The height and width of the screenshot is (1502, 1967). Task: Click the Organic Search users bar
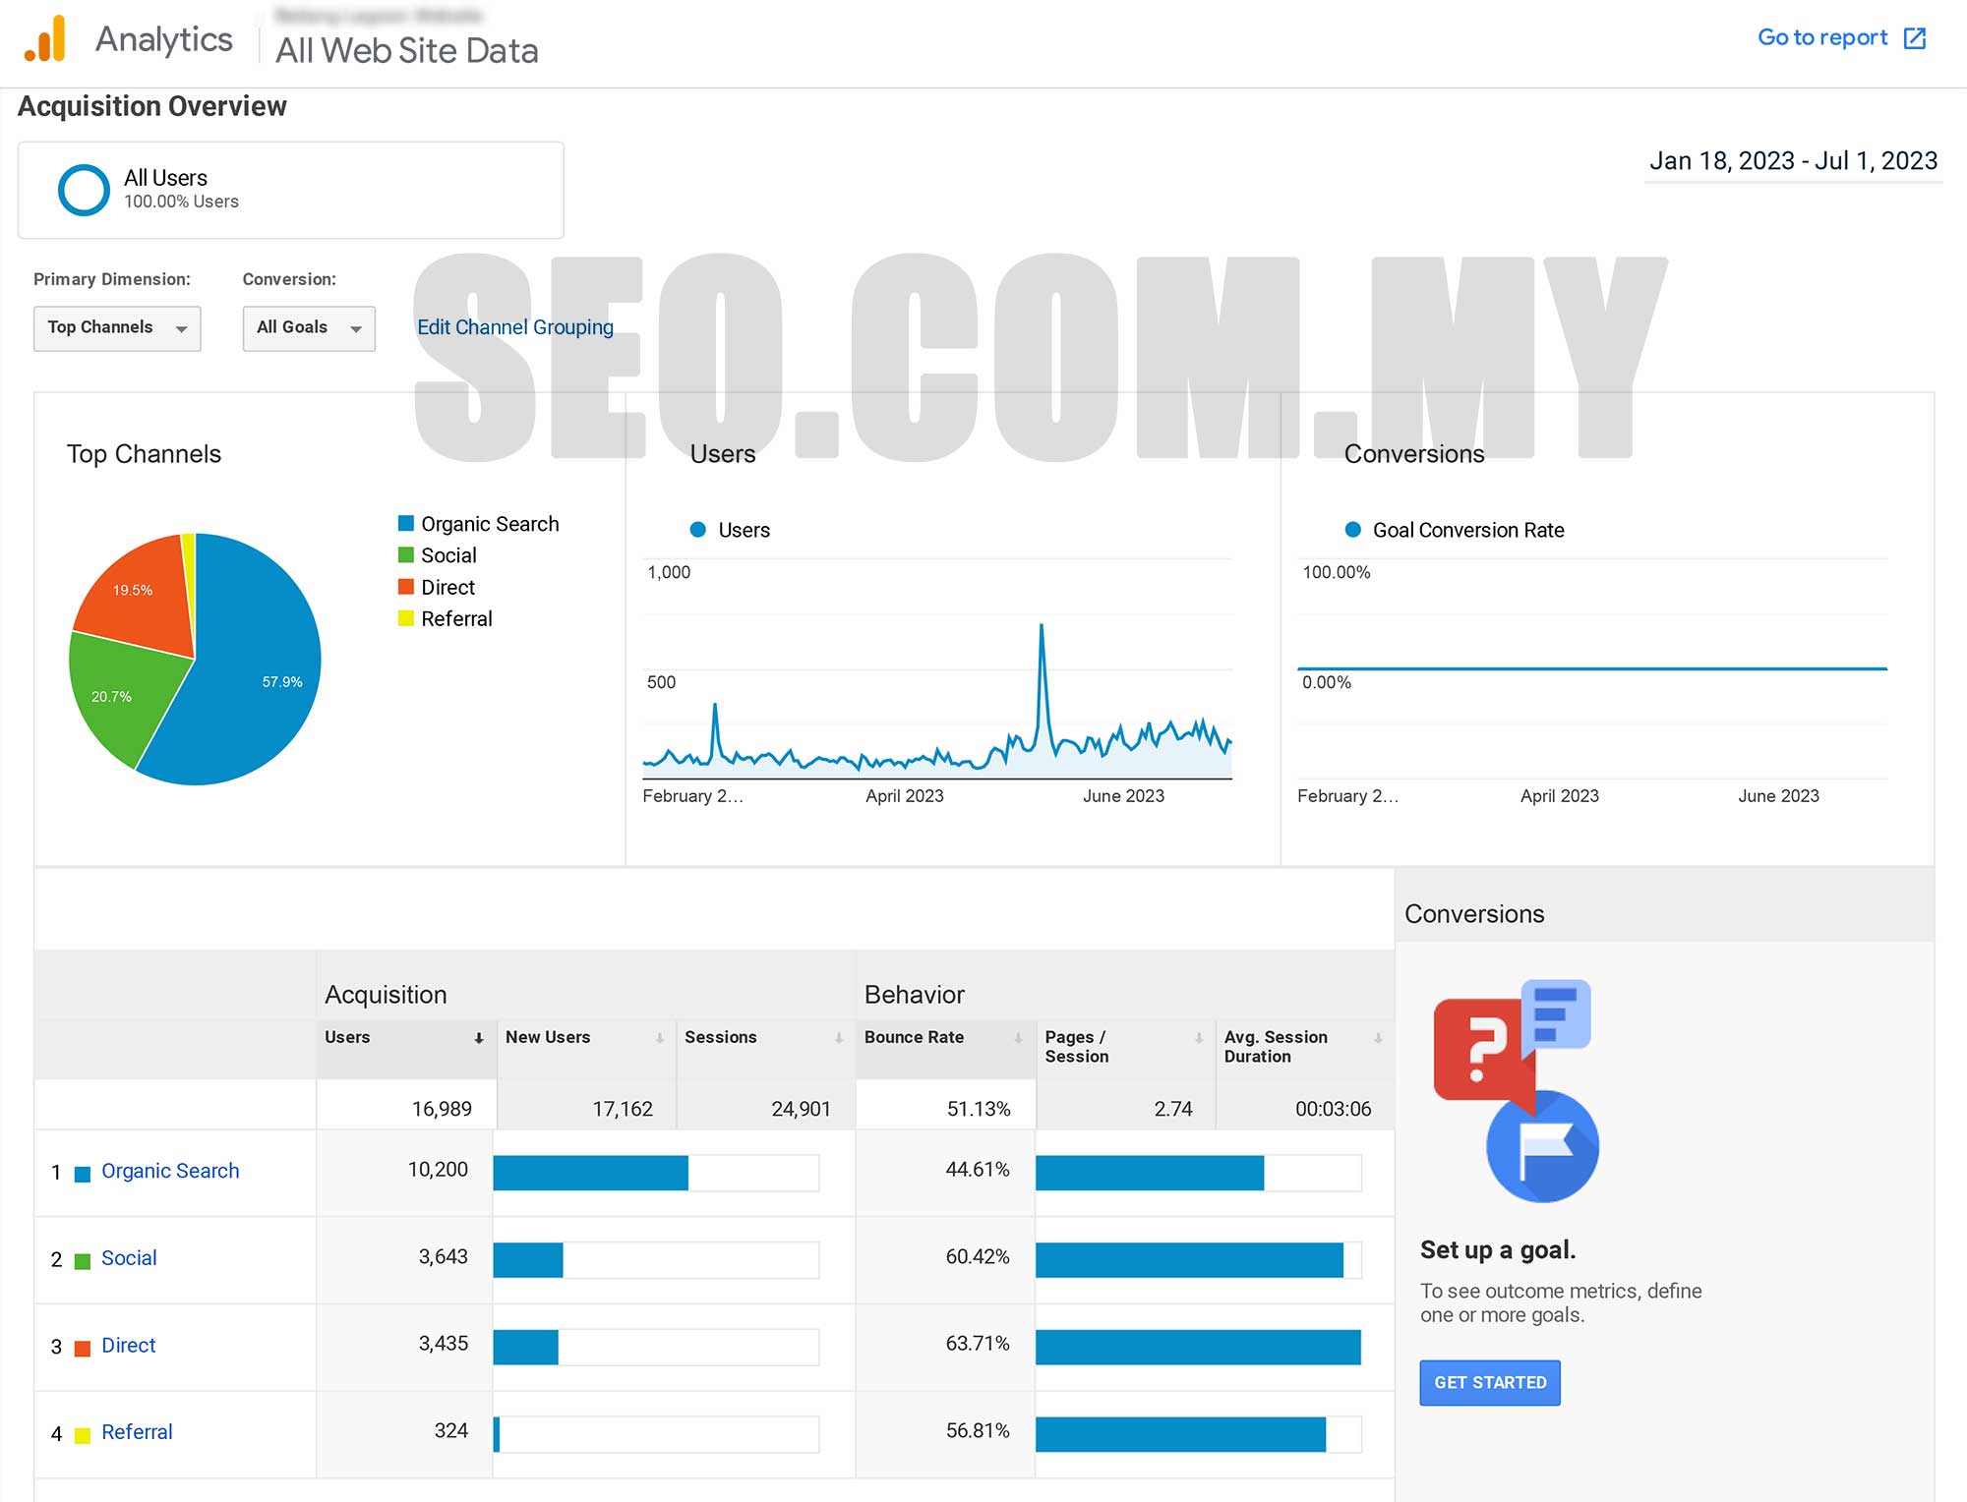coord(590,1173)
